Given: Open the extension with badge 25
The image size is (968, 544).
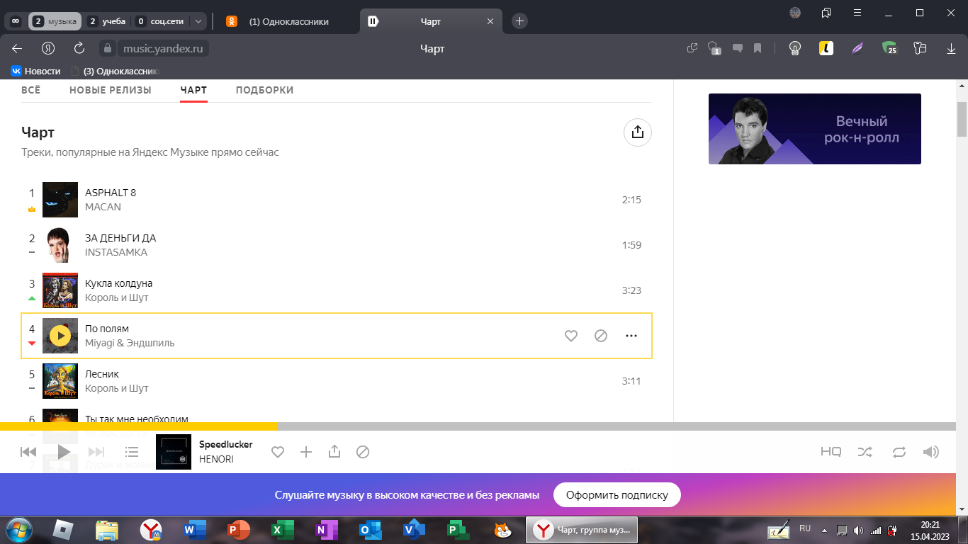Looking at the screenshot, I should coord(889,48).
